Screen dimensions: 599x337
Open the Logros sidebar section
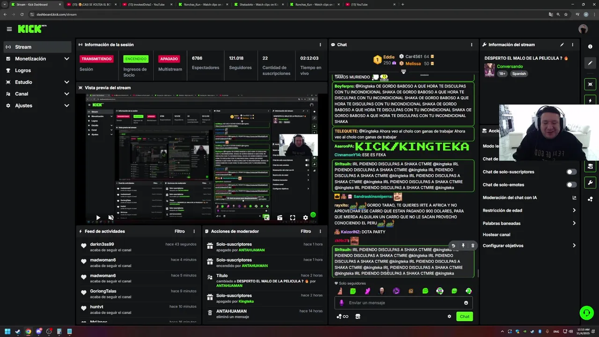click(38, 70)
